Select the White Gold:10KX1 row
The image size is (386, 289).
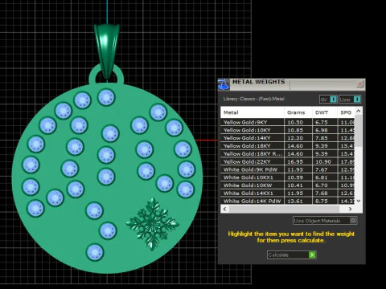tap(288, 177)
